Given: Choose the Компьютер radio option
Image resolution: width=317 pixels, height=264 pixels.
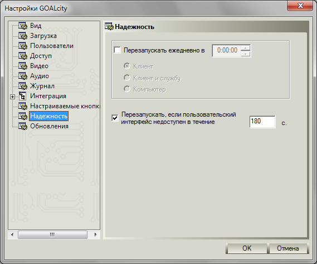Looking at the screenshot, I should click(127, 89).
